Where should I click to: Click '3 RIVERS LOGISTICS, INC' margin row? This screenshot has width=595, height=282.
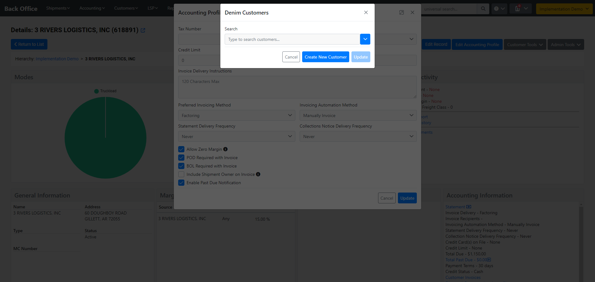click(226, 219)
